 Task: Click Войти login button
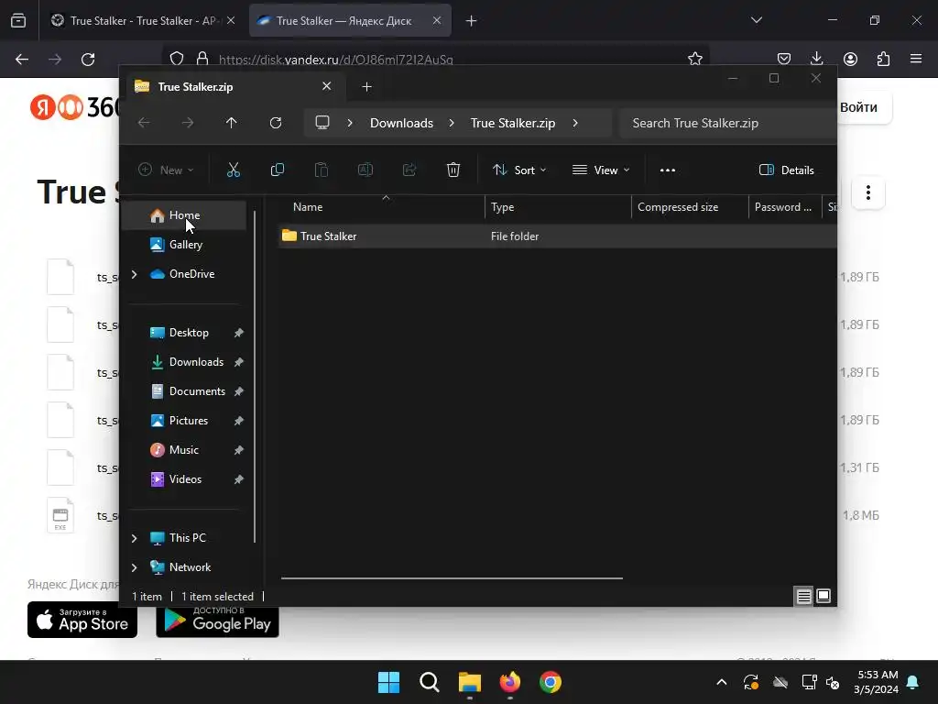click(x=858, y=107)
